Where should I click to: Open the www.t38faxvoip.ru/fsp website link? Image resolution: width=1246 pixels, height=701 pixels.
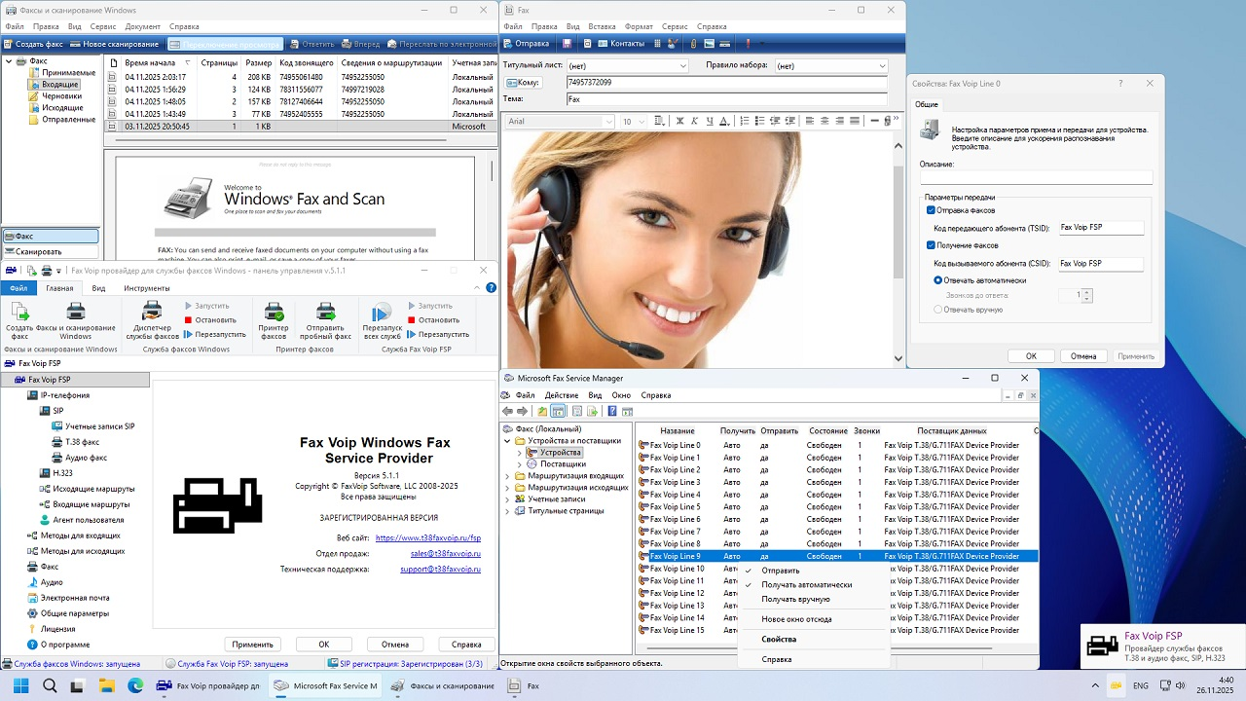tap(427, 537)
